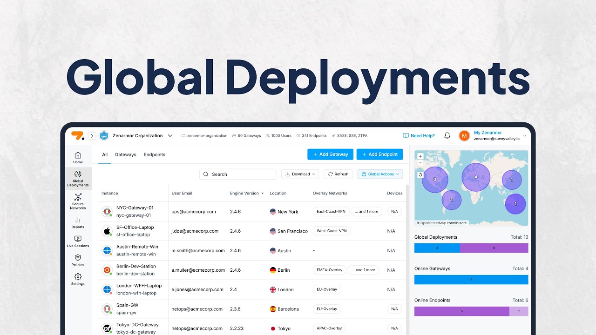596x335 pixels.
Task: Click the Berlin-Dev-Station Ubuntu icon
Action: [107, 270]
